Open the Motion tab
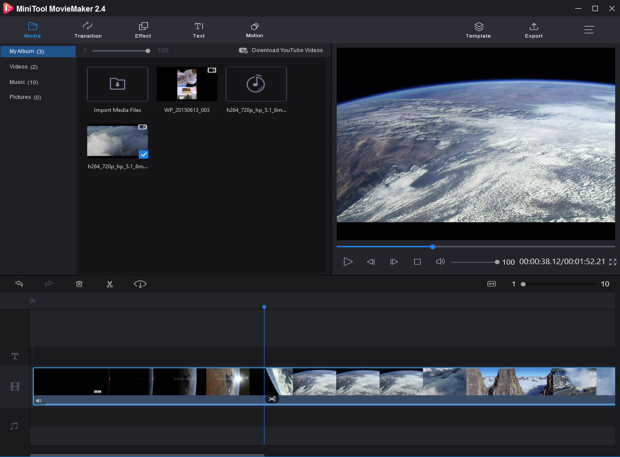The height and width of the screenshot is (457, 620). 254,30
